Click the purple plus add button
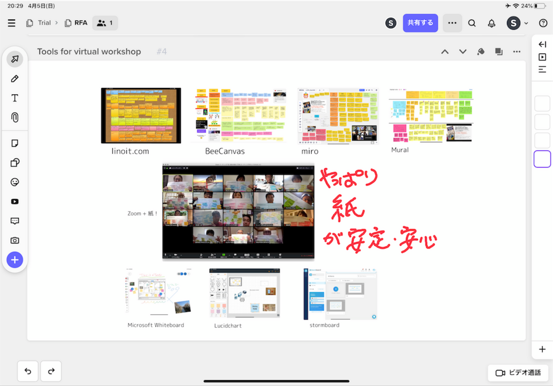 [x=15, y=260]
